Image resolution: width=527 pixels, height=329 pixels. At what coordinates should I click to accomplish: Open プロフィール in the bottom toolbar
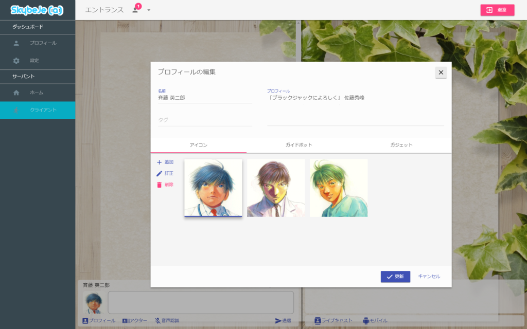click(99, 321)
